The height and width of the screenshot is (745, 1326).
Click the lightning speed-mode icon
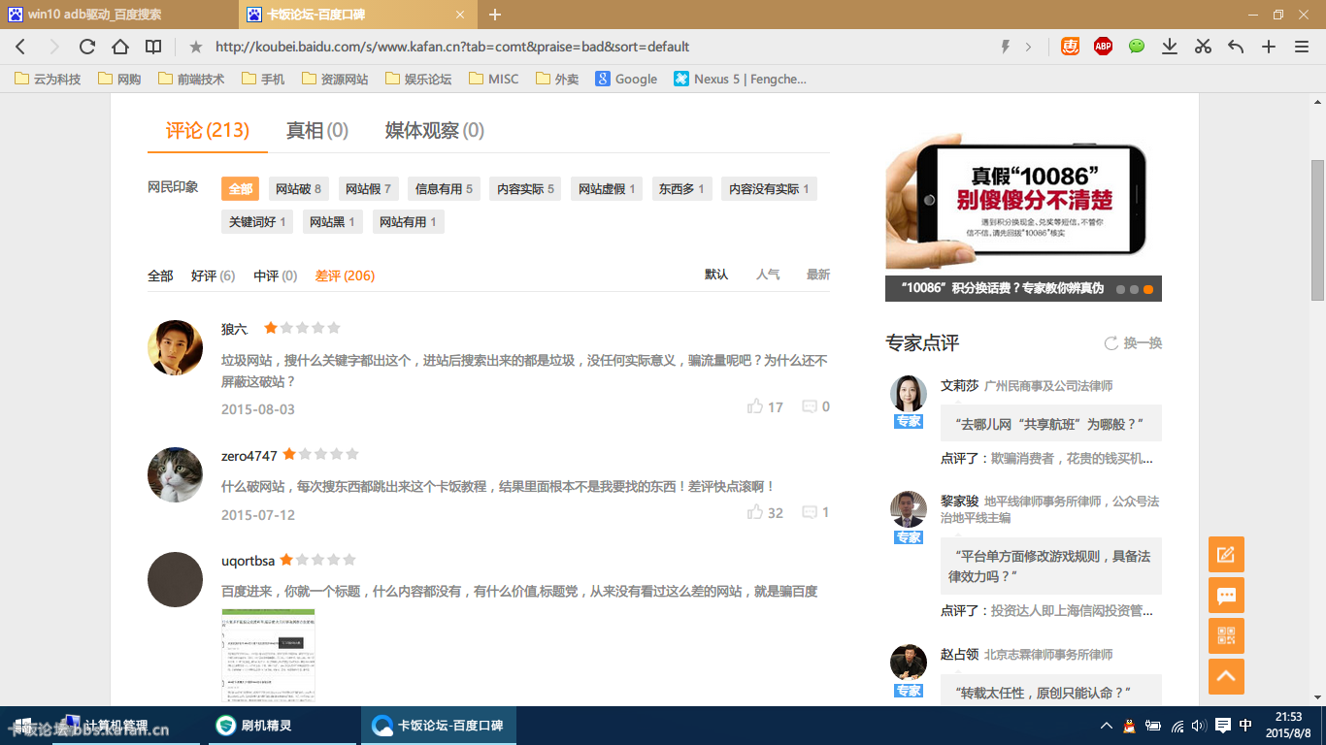click(x=1006, y=47)
